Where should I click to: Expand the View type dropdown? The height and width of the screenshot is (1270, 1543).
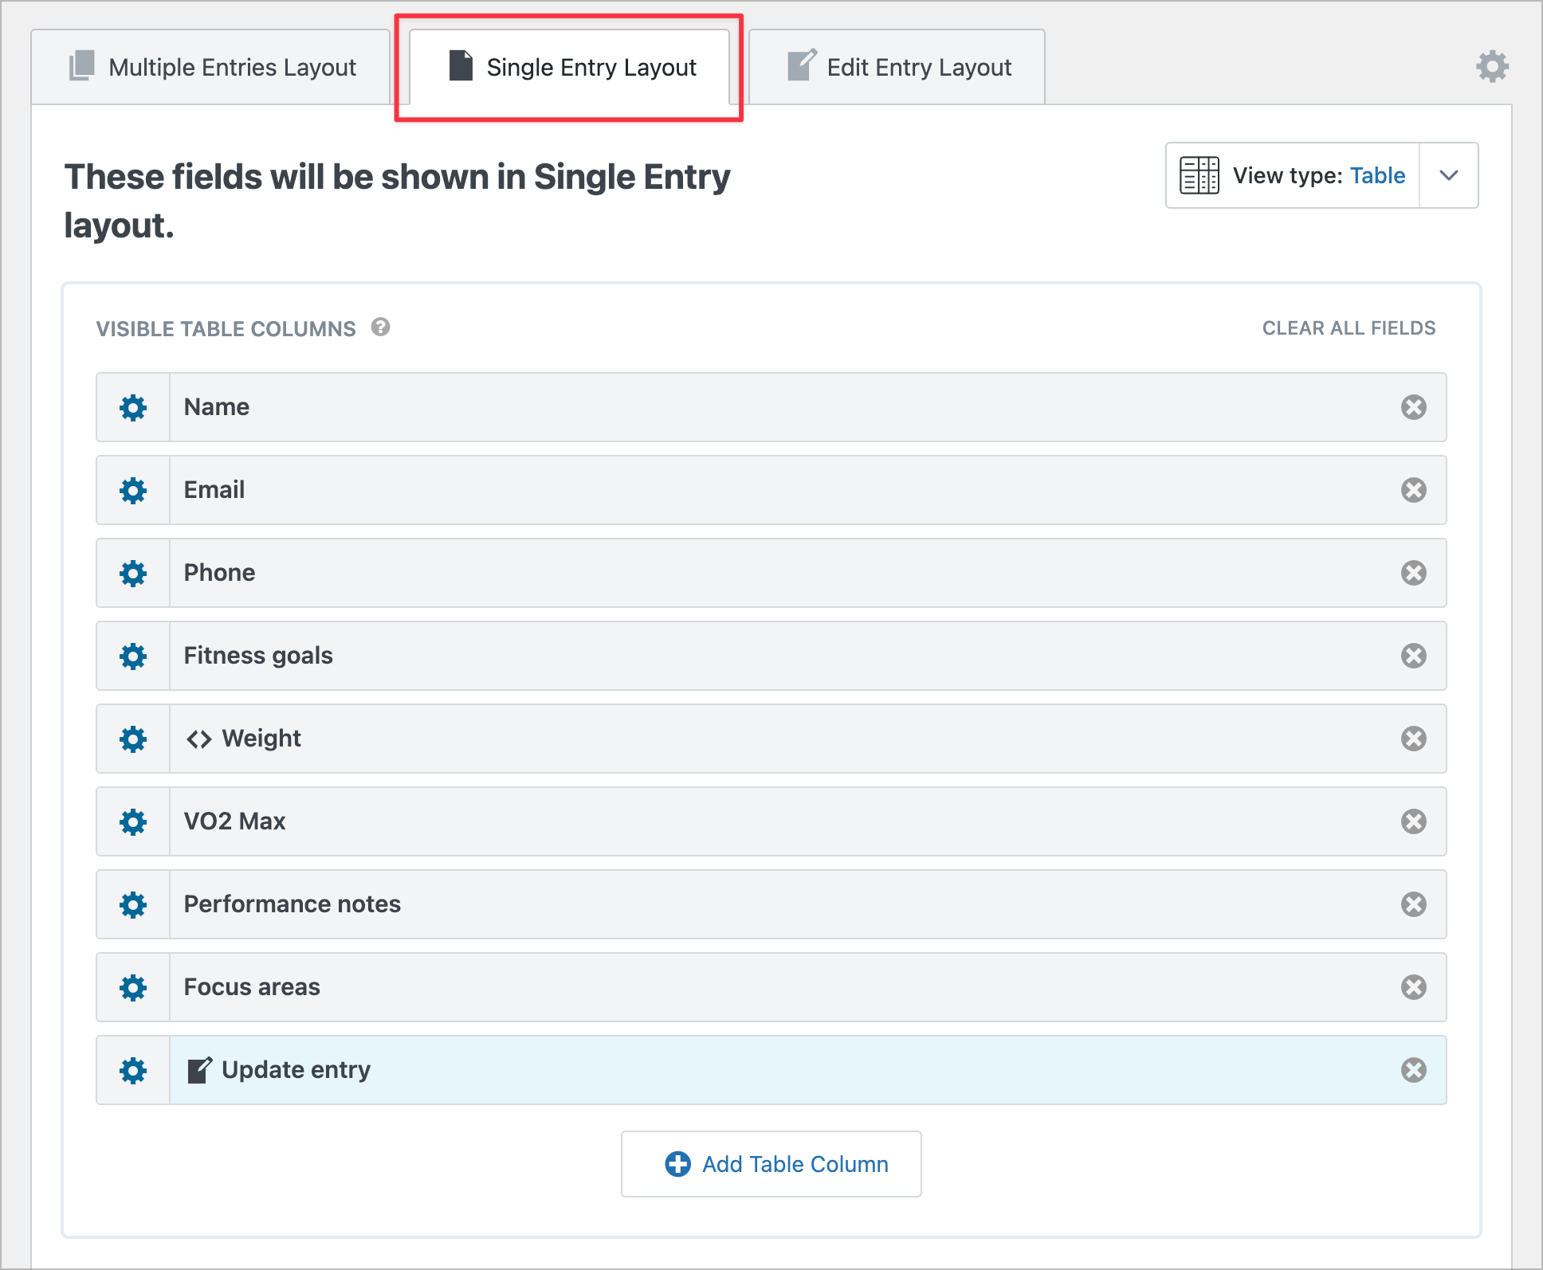pos(1449,175)
